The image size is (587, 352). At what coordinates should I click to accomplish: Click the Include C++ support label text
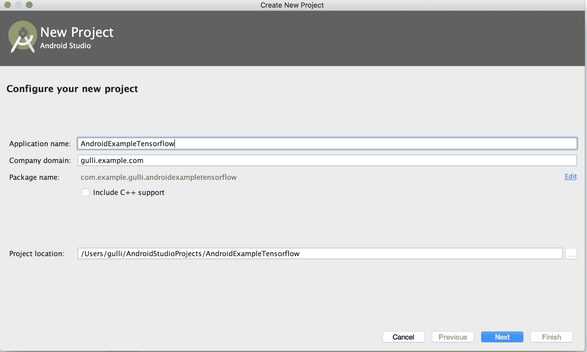pos(129,192)
